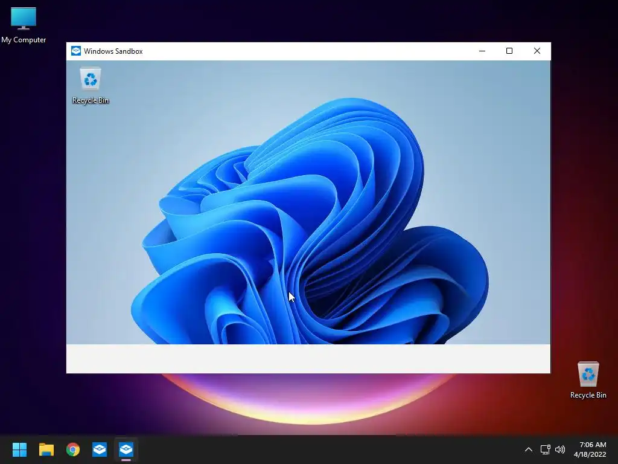
Task: Click the My Computer label text
Action: [x=24, y=40]
